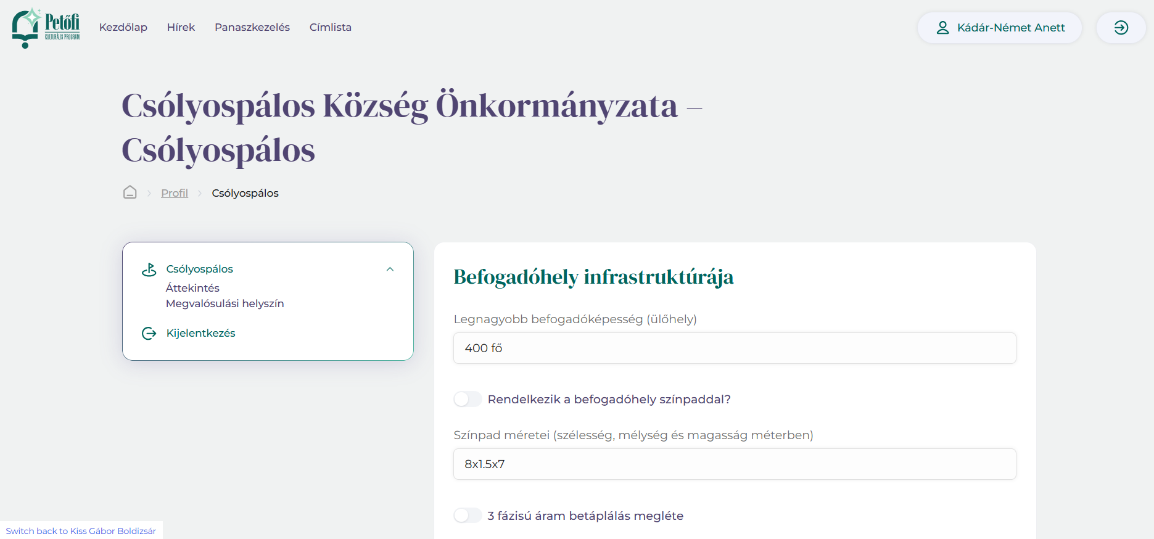The height and width of the screenshot is (539, 1154).
Task: Select Csólyospálos in the sidebar menu
Action: click(200, 269)
